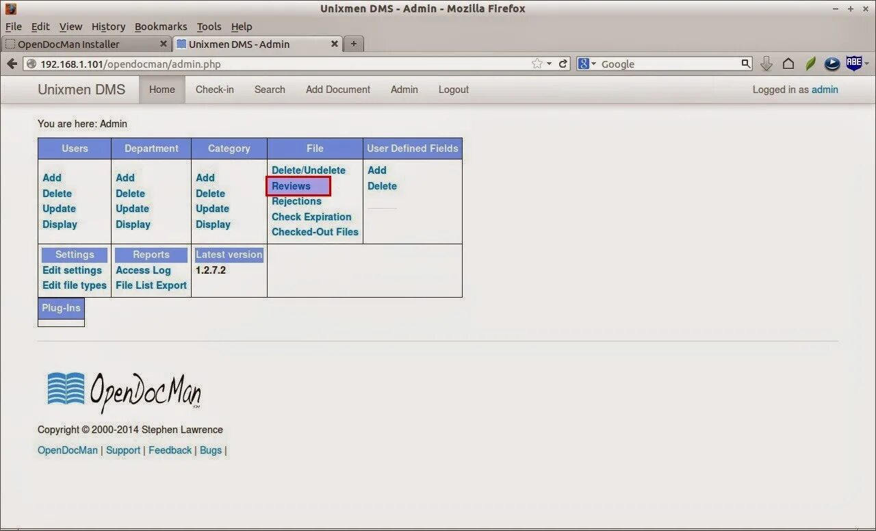Click the search magnifier icon in search box
This screenshot has width=876, height=531.
tap(746, 64)
